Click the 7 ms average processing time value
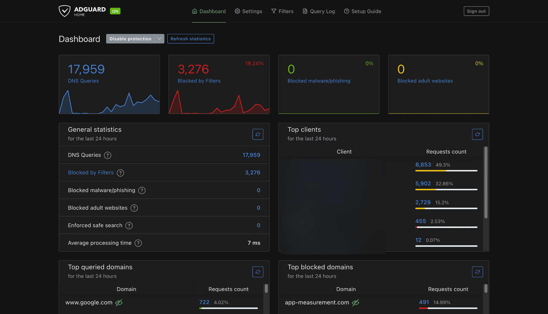This screenshot has height=314, width=548. click(x=254, y=243)
